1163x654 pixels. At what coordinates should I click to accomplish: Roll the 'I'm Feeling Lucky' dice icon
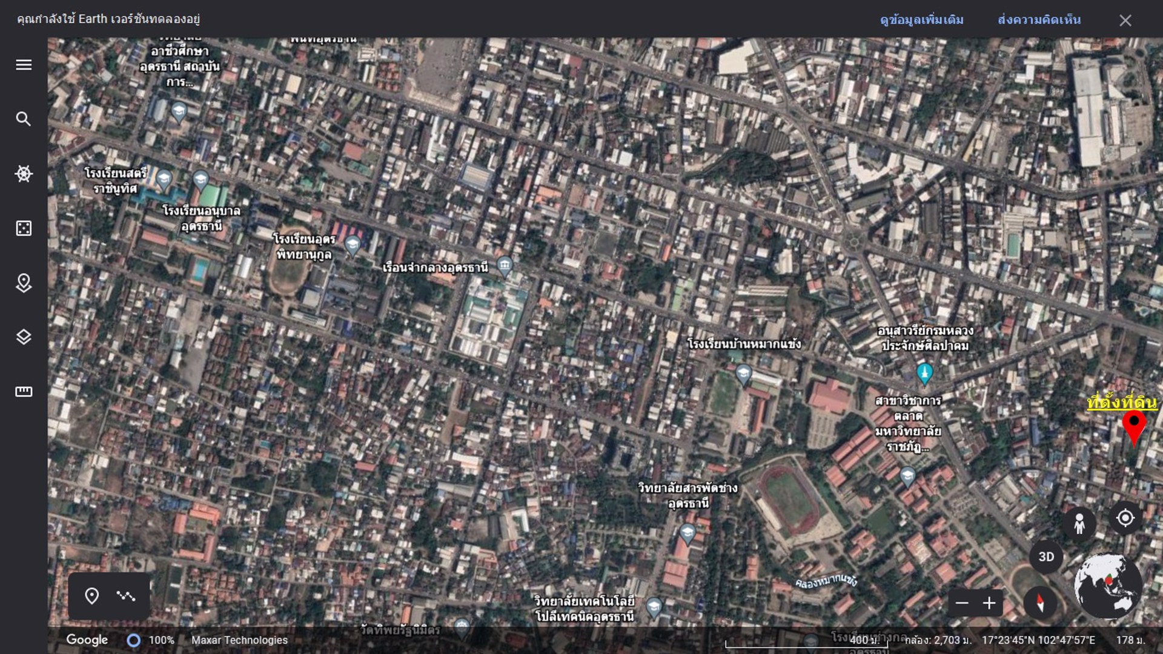pyautogui.click(x=23, y=228)
